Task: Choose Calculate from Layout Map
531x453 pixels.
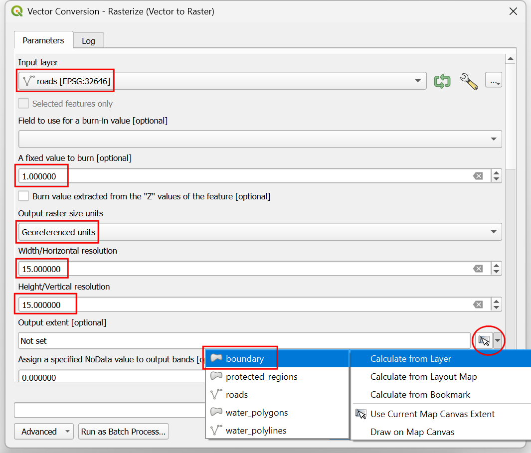Action: 423,377
